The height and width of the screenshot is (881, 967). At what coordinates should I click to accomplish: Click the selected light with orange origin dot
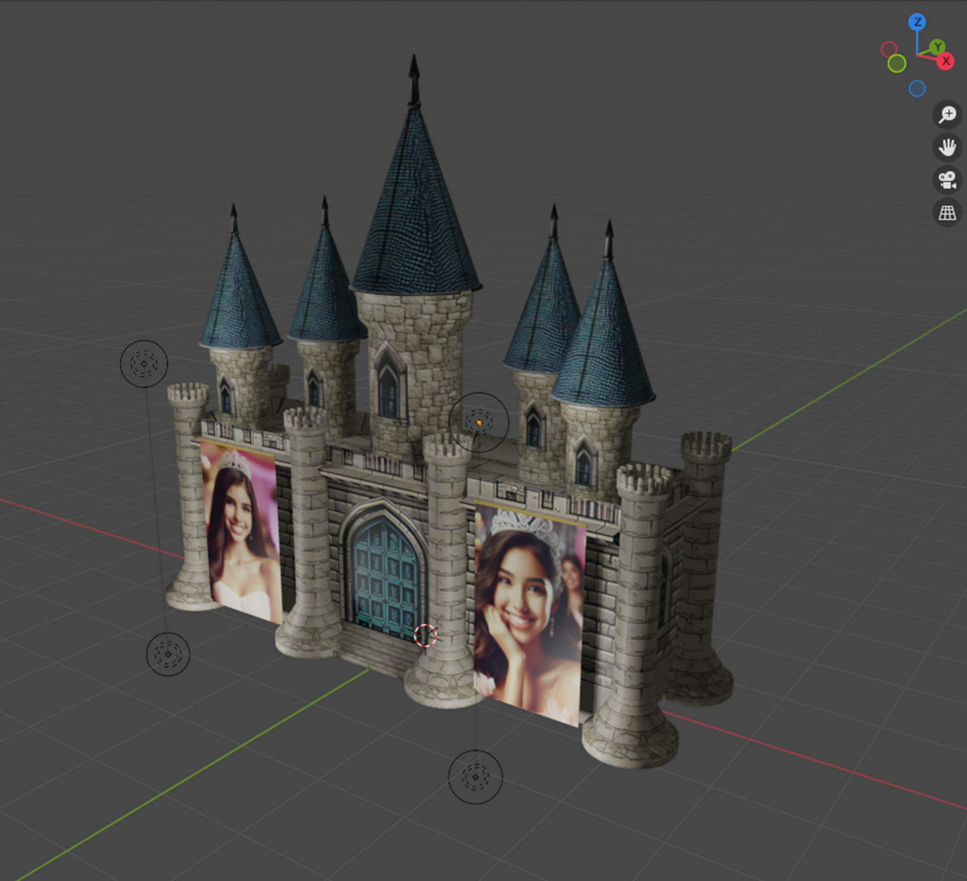[x=478, y=422]
